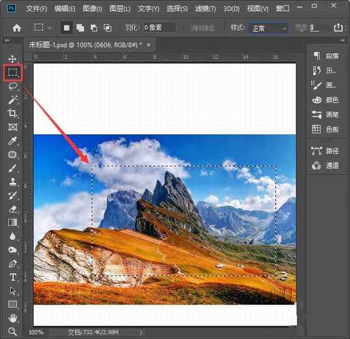350x339 pixels.
Task: Choose the Eyedropper tool
Action: pyautogui.click(x=12, y=141)
